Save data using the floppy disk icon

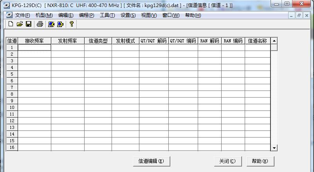point(29,24)
